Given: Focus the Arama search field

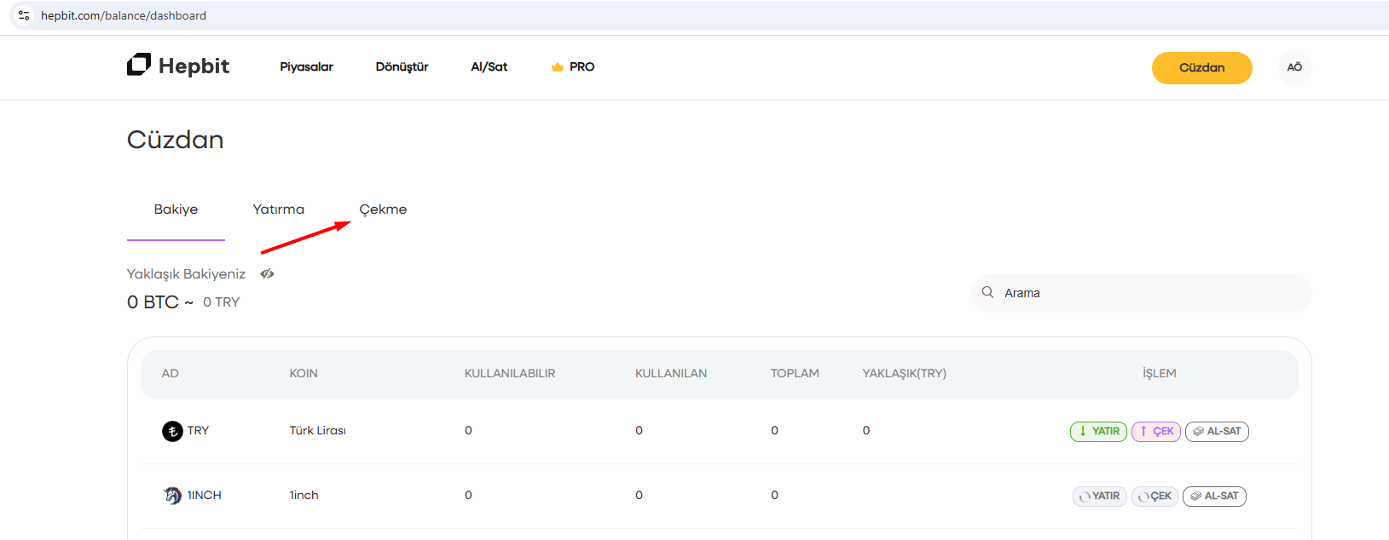Looking at the screenshot, I should (1151, 293).
